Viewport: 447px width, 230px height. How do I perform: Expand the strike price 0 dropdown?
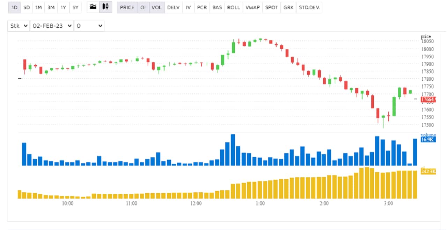point(89,25)
